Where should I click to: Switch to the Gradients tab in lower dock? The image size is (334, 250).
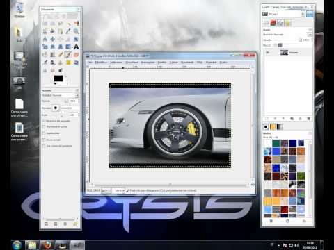pos(280,126)
